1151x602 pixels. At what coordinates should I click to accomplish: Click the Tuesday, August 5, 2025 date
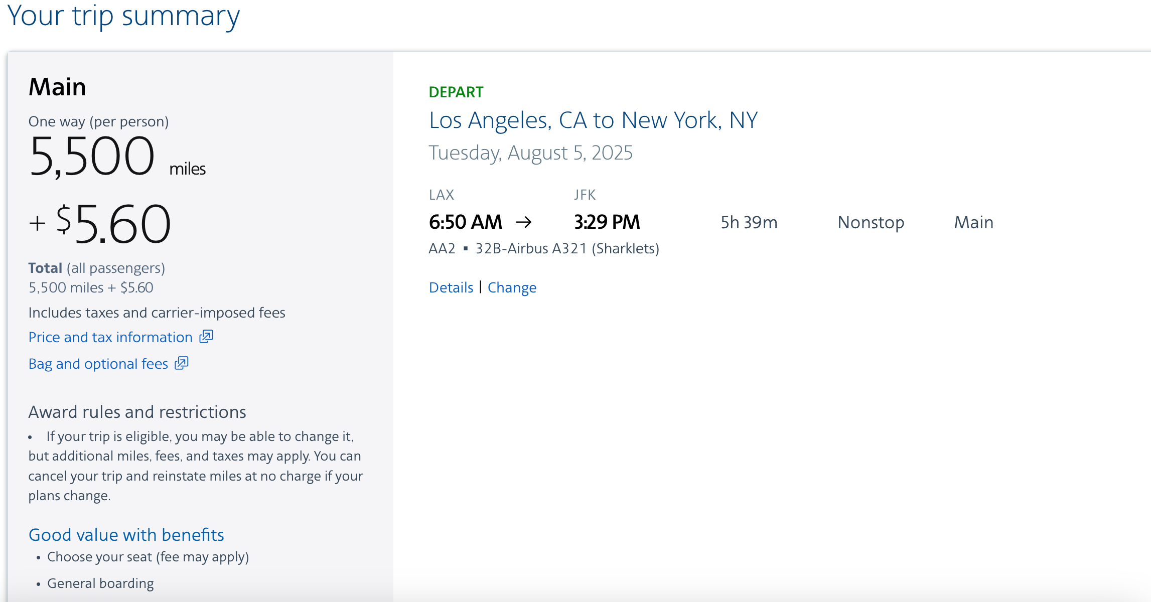(x=530, y=153)
